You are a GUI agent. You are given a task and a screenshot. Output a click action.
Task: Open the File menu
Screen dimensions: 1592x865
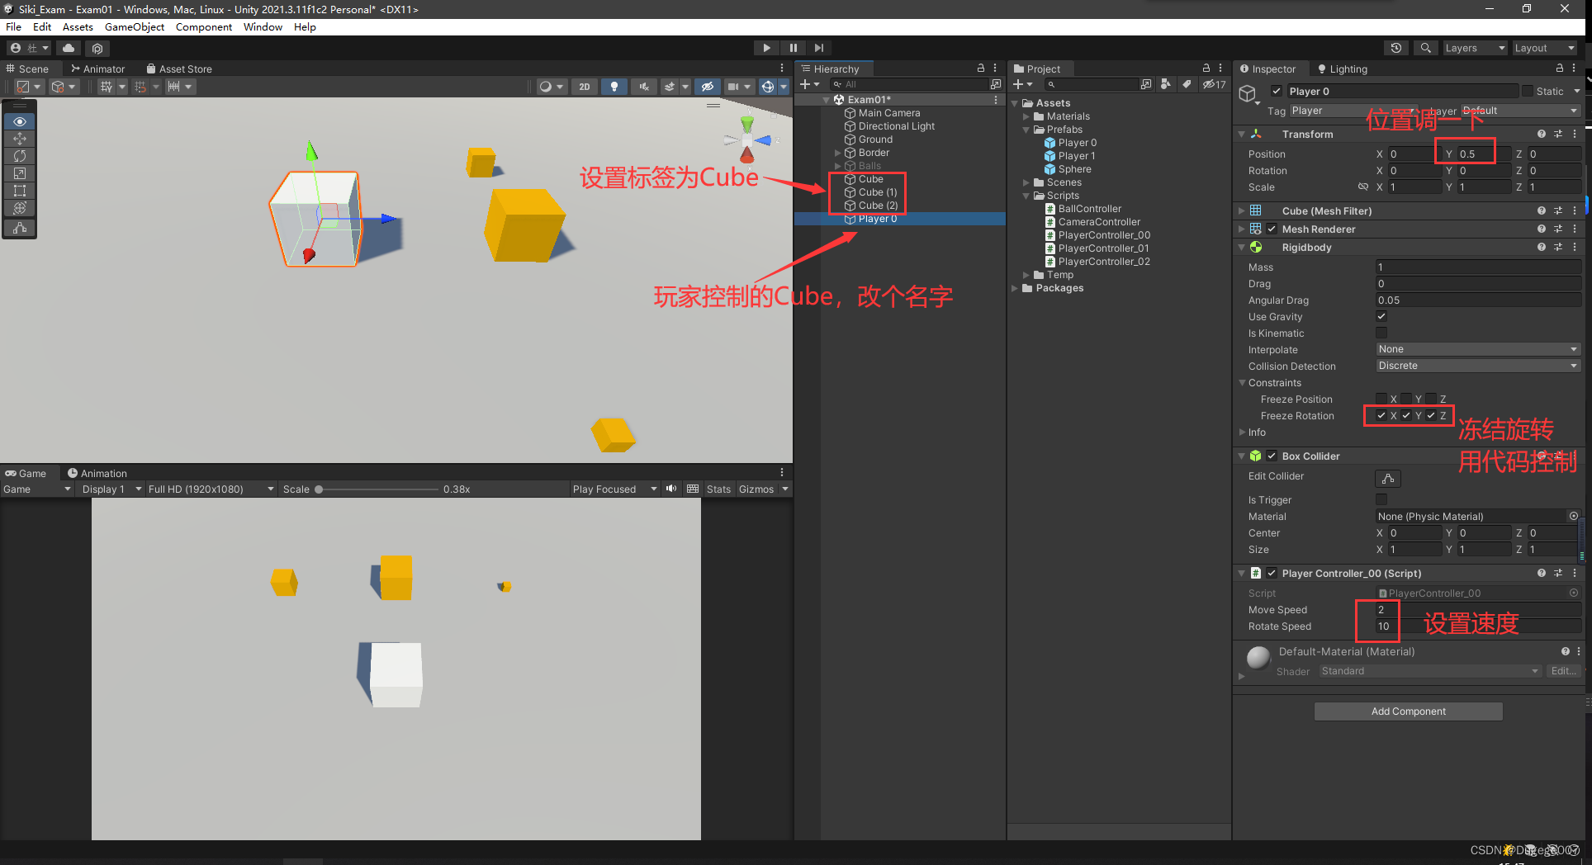pos(14,27)
